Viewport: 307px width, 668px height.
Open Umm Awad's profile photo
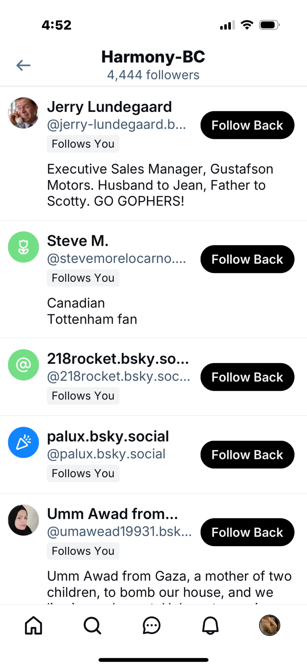(x=23, y=520)
